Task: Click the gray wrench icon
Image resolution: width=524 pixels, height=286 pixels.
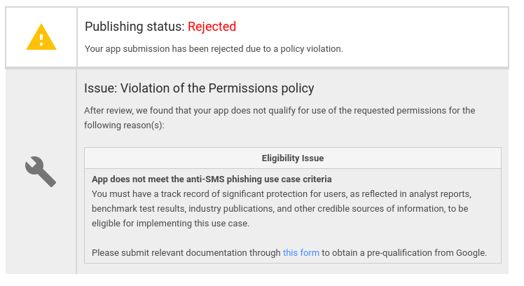Action: [41, 172]
